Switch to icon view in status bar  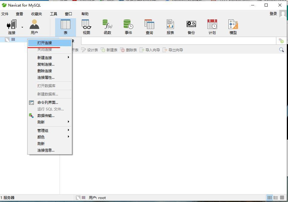(269, 198)
